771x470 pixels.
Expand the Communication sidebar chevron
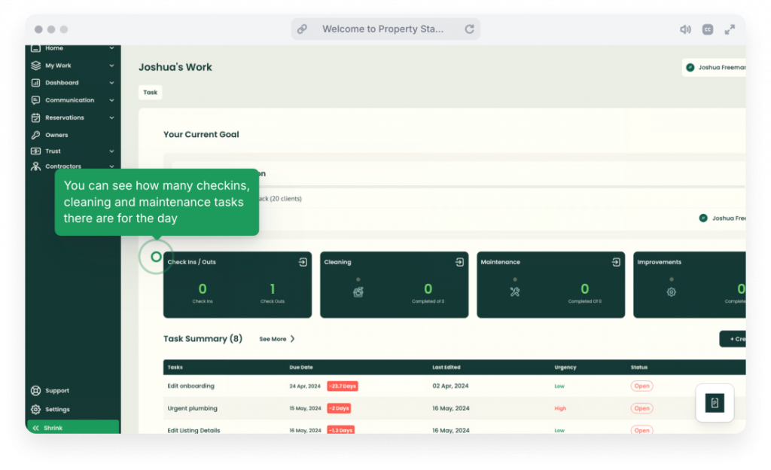pyautogui.click(x=111, y=100)
